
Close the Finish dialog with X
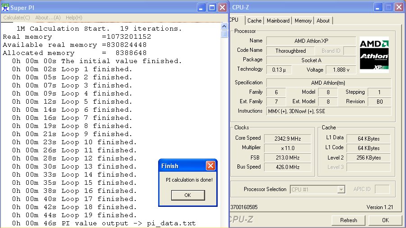click(x=210, y=166)
